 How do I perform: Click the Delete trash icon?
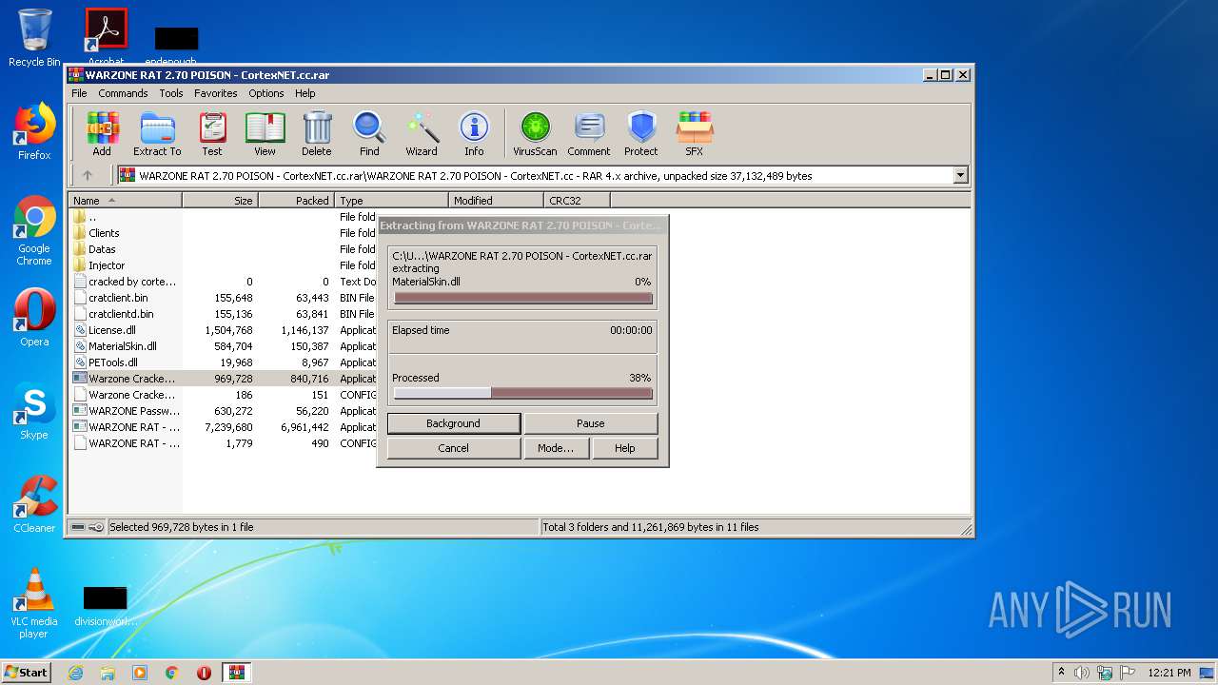click(317, 134)
